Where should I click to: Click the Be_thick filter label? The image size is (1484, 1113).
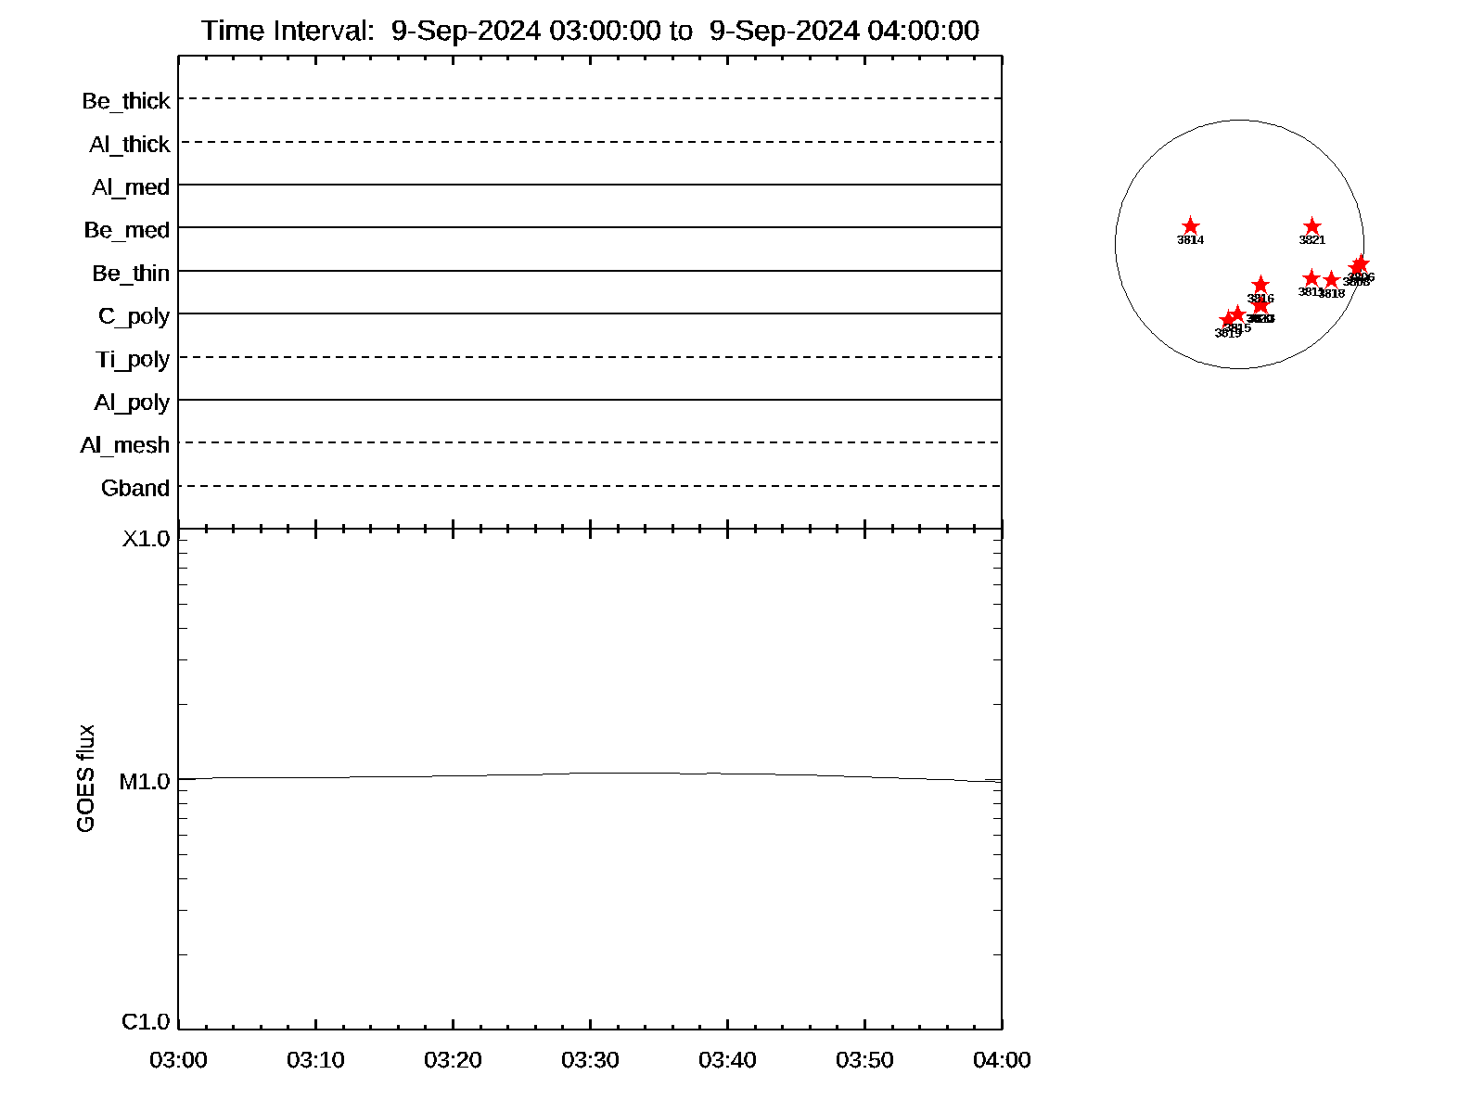[x=126, y=101]
